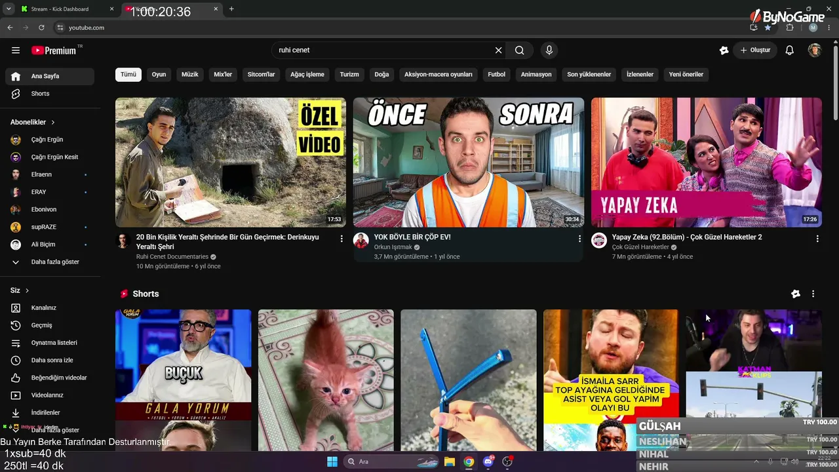Open the Ana Sayfa home sidebar item
This screenshot has width=839, height=472.
50,76
